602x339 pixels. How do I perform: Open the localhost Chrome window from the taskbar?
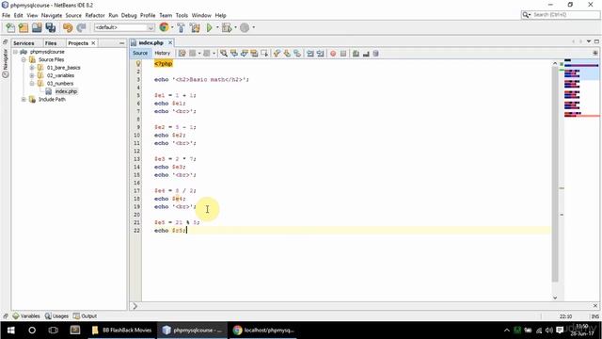pos(263,331)
